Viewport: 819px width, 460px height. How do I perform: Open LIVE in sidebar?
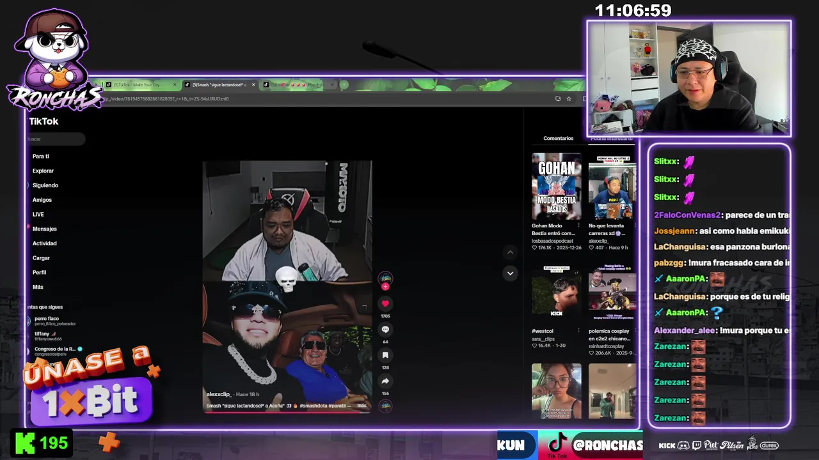pos(38,215)
